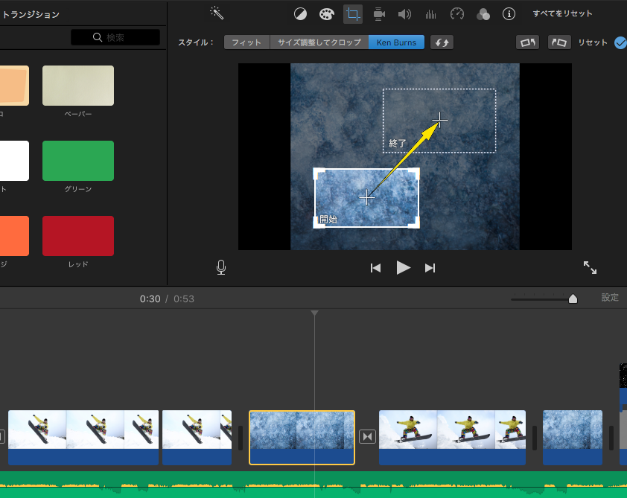
Task: Open noise reduction and equalizer icon
Action: pos(430,15)
